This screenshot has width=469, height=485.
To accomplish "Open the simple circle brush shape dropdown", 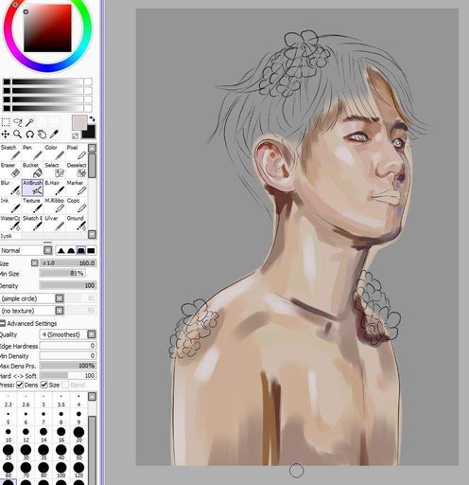I will pyautogui.click(x=32, y=298).
